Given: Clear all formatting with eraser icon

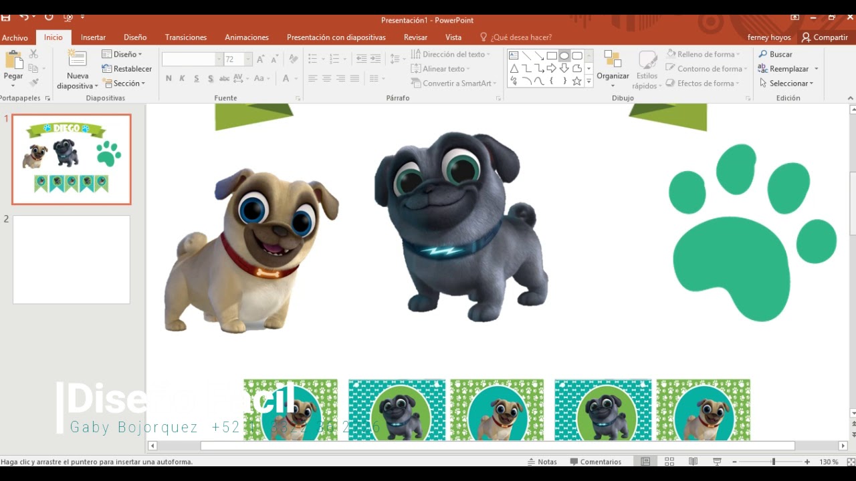Looking at the screenshot, I should [293, 59].
